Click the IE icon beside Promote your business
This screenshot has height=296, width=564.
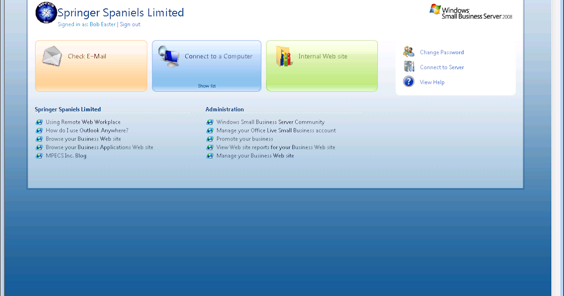tap(210, 139)
